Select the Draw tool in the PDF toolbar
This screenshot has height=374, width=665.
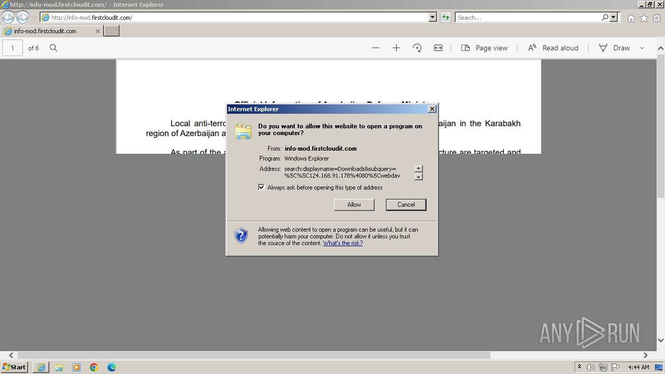click(615, 48)
